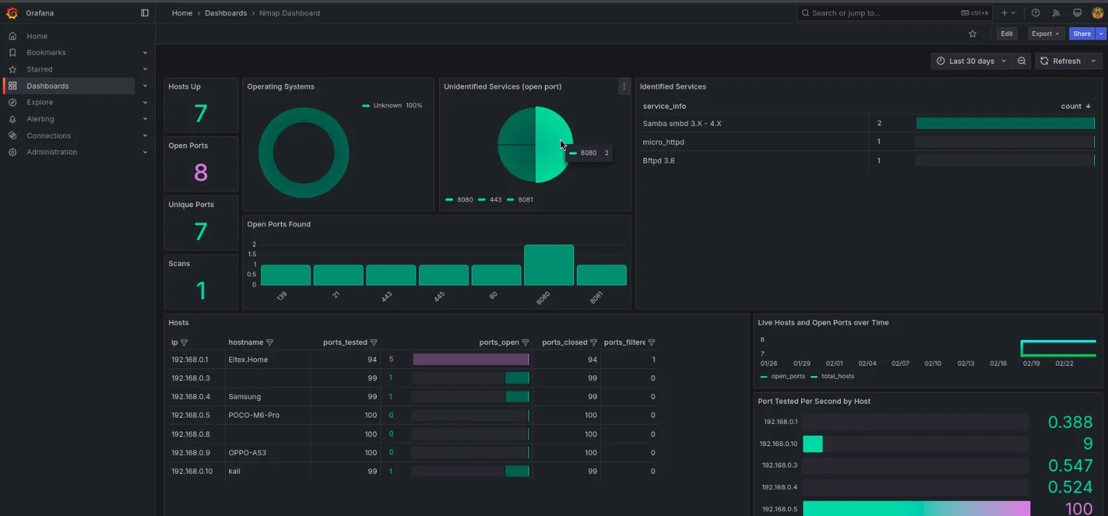Focus the Search or jump to field

coord(895,13)
